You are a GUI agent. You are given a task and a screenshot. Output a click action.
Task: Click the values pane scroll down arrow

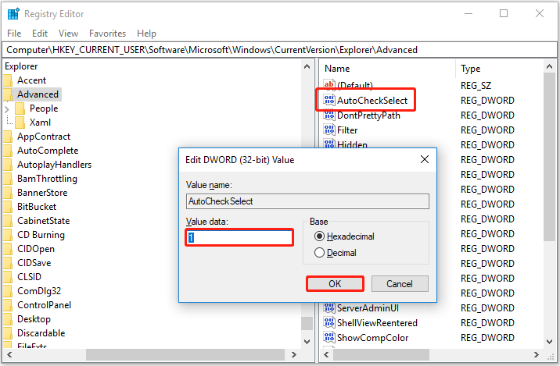(549, 341)
